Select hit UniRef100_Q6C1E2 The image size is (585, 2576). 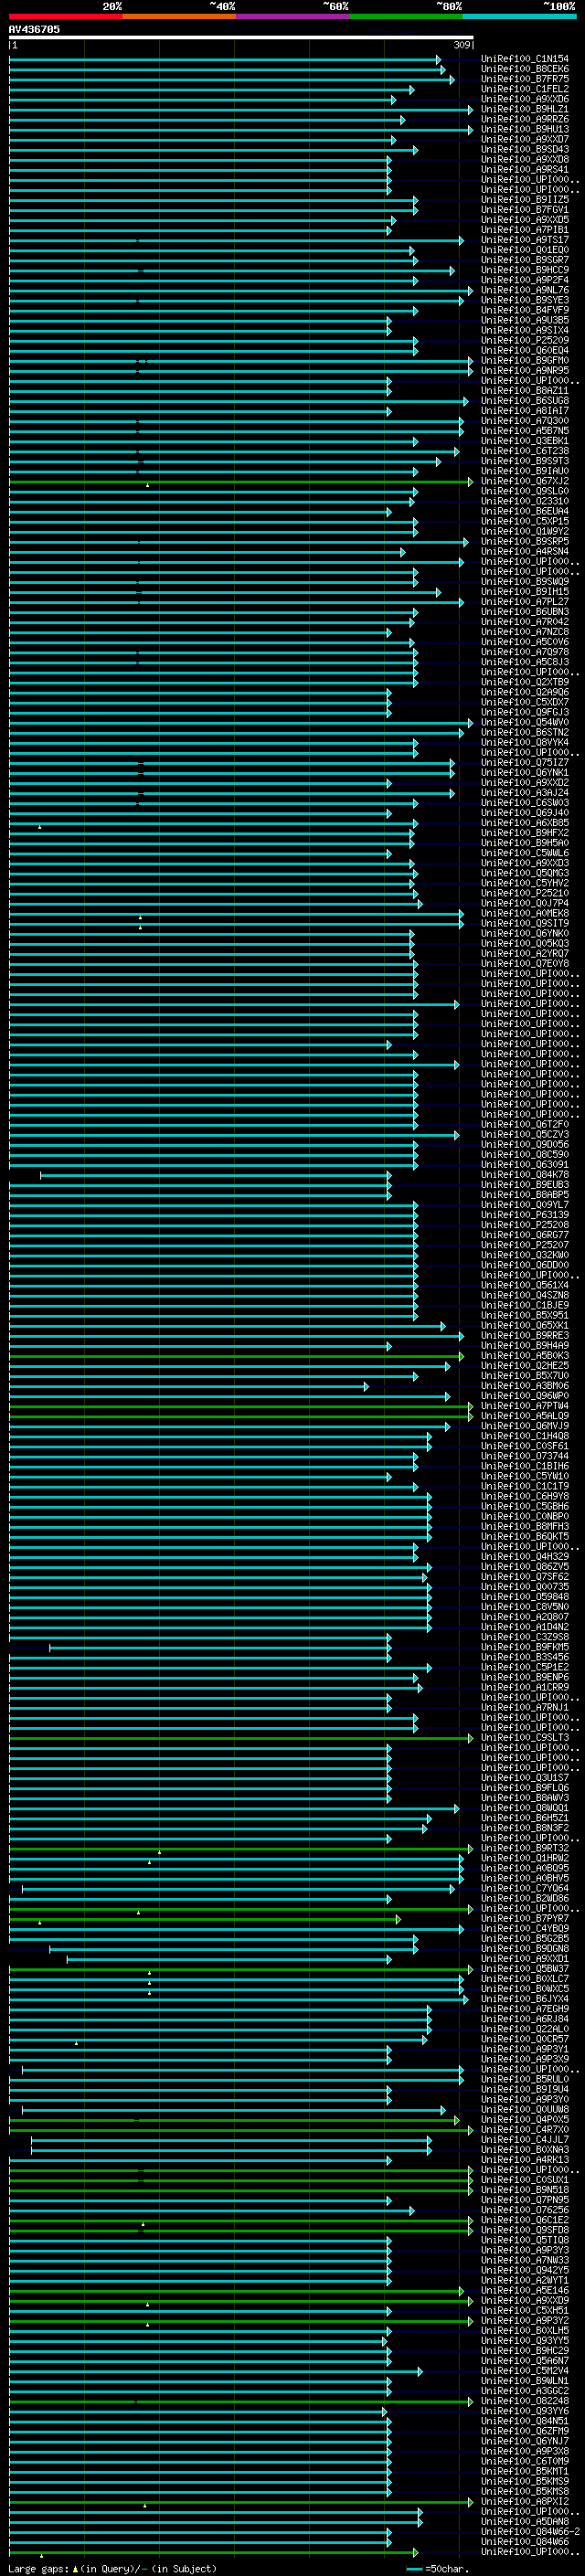click(525, 2220)
